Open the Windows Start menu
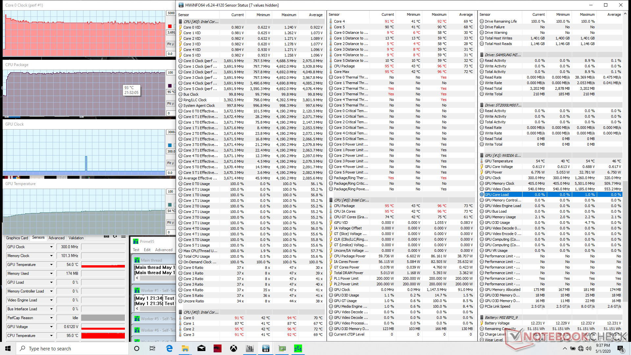 (x=8, y=348)
